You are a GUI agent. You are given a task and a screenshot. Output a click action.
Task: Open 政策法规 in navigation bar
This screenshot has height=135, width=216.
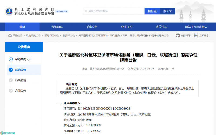pos(161,27)
